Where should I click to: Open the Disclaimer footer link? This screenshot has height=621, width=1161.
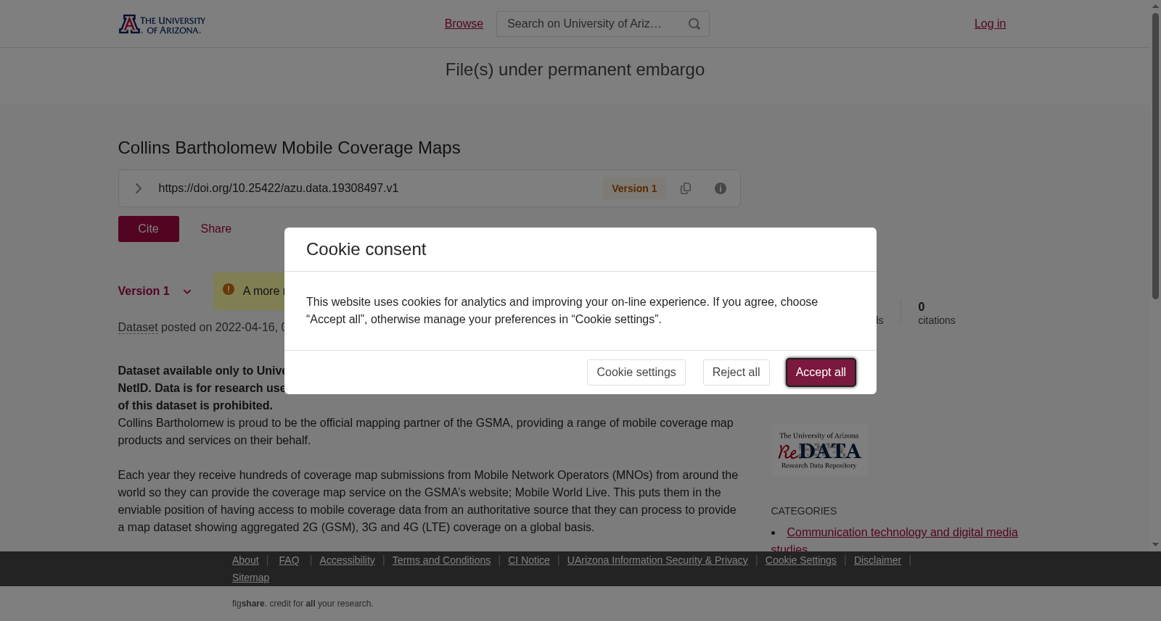coord(877,560)
